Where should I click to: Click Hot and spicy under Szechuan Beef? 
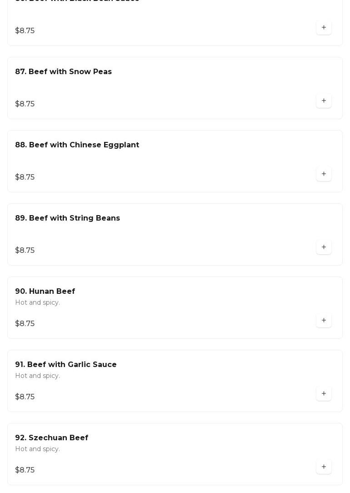37,449
